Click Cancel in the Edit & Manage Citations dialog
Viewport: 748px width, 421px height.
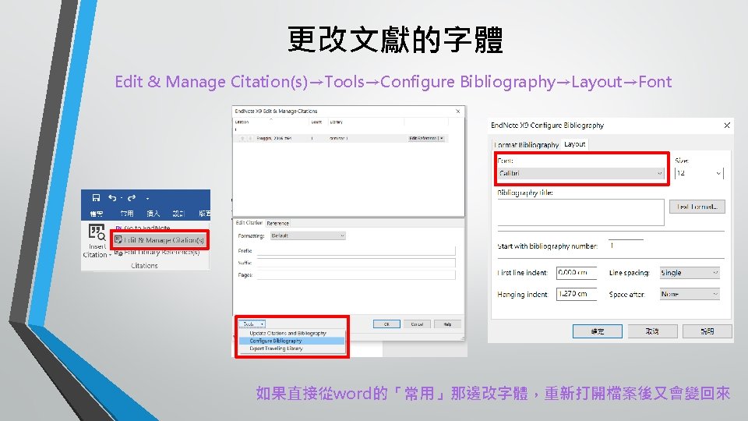click(x=417, y=324)
